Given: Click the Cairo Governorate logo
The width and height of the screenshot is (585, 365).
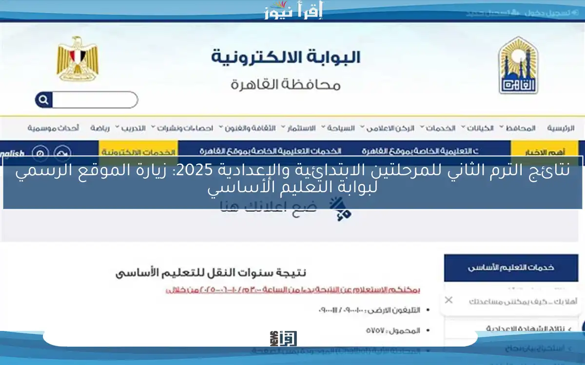Looking at the screenshot, I should tap(518, 66).
